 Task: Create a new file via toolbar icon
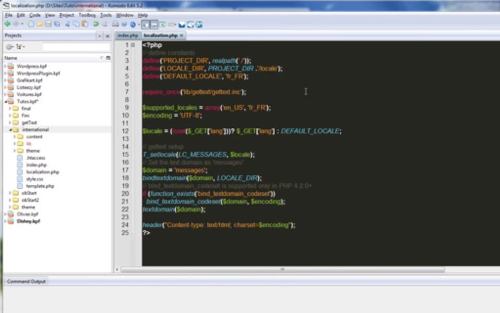tap(31, 24)
